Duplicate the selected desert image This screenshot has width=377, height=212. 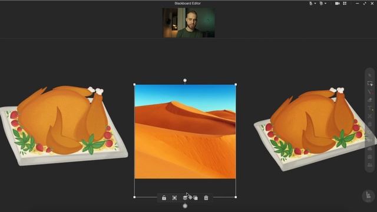(x=196, y=198)
